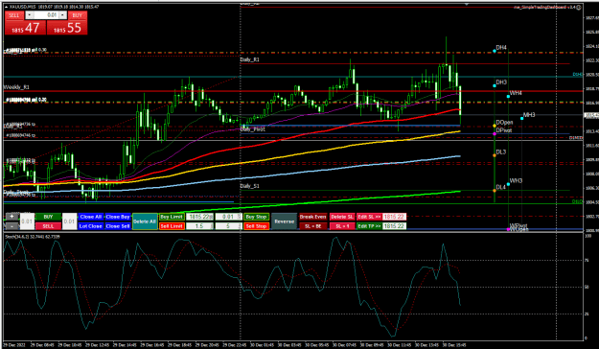Click the Reverse button

(x=284, y=221)
